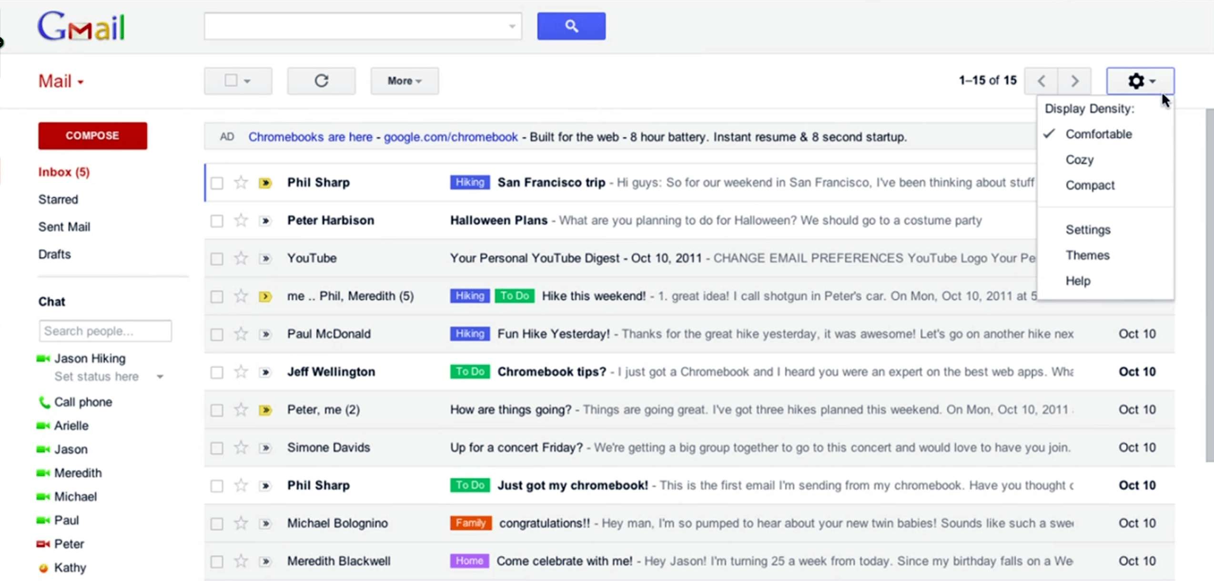1214x581 pixels.
Task: Click importance marker on Peter Harbison email
Action: click(265, 220)
